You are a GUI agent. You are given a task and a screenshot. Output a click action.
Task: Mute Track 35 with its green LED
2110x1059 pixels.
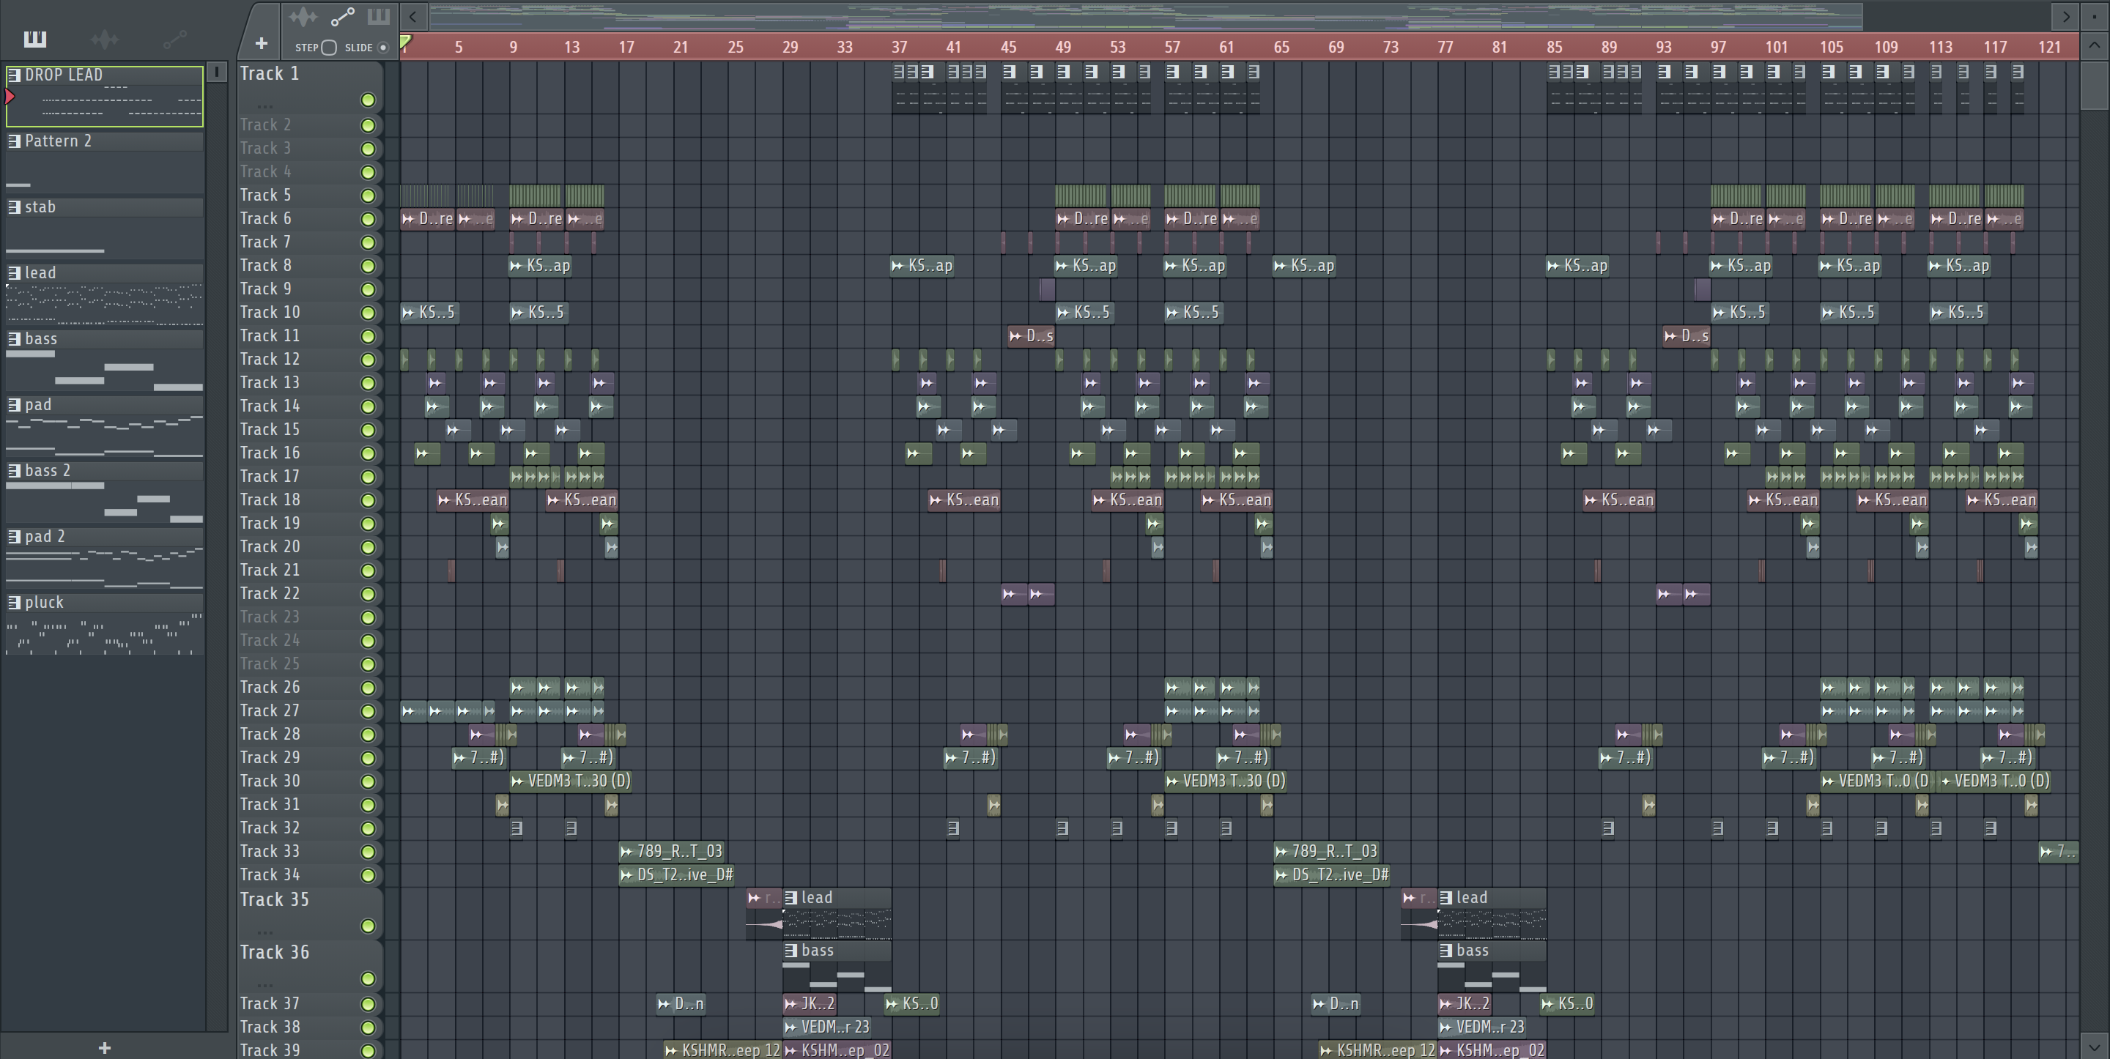tap(369, 926)
